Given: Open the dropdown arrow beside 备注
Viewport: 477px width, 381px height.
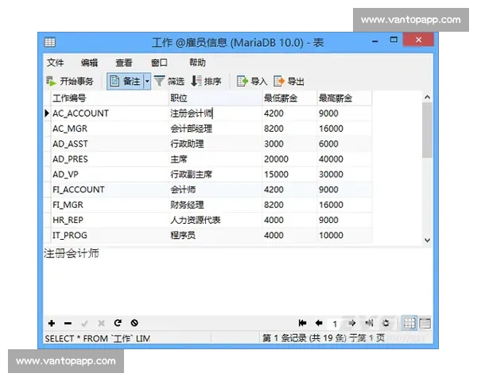Looking at the screenshot, I should [x=146, y=81].
